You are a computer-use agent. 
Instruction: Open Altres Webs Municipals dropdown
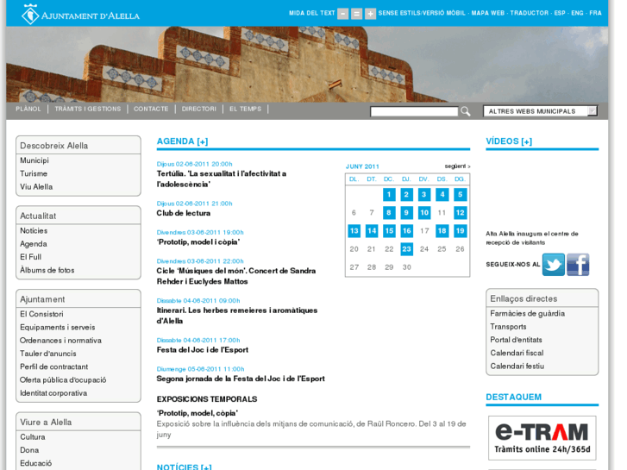[x=540, y=111]
